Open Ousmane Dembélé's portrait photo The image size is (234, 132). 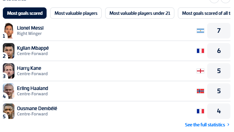(x=9, y=111)
